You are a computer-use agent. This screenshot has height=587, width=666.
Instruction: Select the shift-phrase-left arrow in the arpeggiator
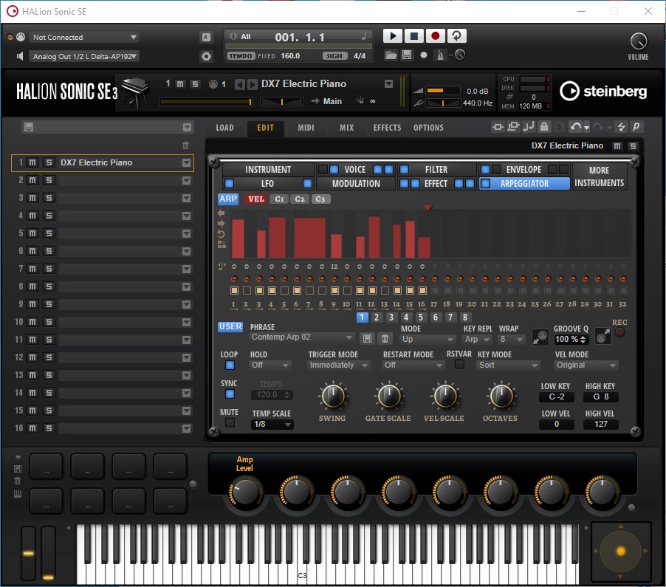coord(220,213)
